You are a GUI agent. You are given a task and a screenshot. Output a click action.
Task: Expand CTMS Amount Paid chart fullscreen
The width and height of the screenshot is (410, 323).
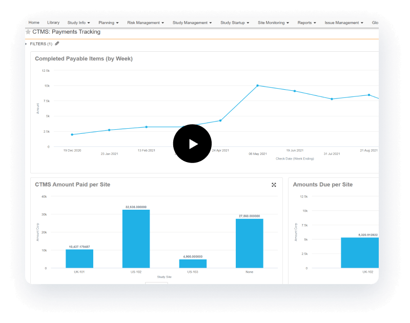pyautogui.click(x=274, y=185)
